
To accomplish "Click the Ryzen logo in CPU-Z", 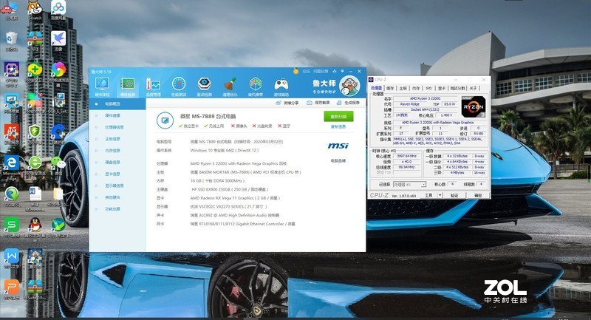I will [x=473, y=106].
